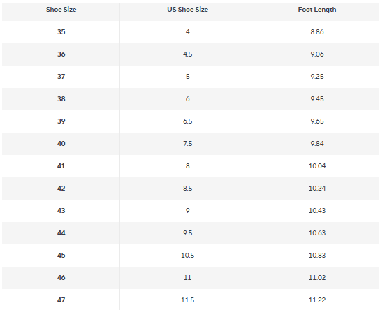Select shoe size 38 row label
The width and height of the screenshot is (380, 310).
61,99
